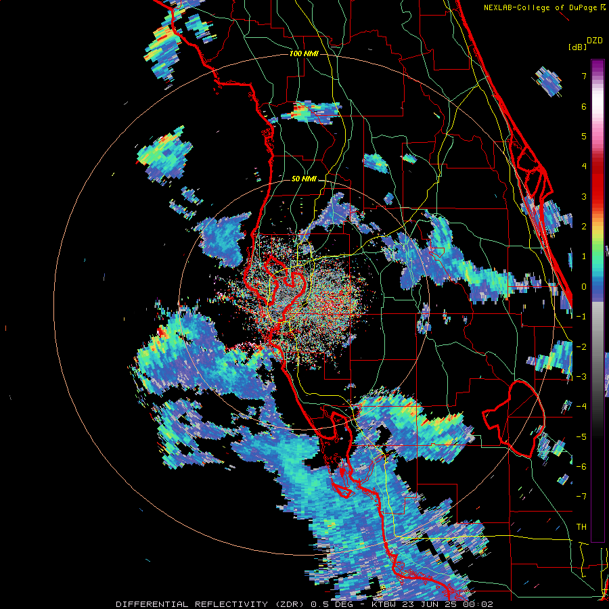Click the -3 value on color scale
Screen dimensions: 609x609
581,377
